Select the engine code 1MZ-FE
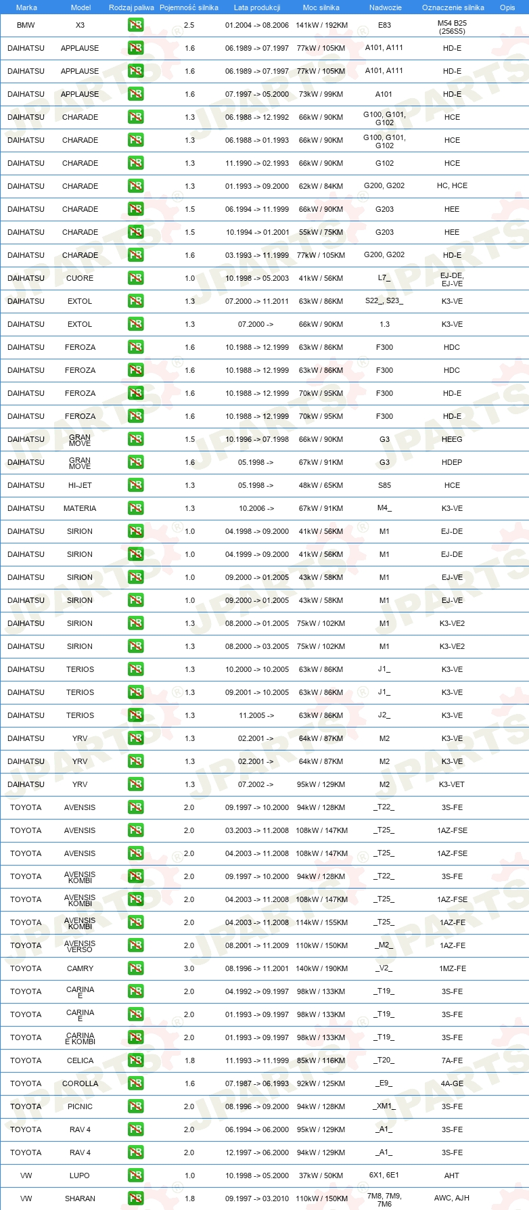This screenshot has height=1210, width=529. pos(452,968)
